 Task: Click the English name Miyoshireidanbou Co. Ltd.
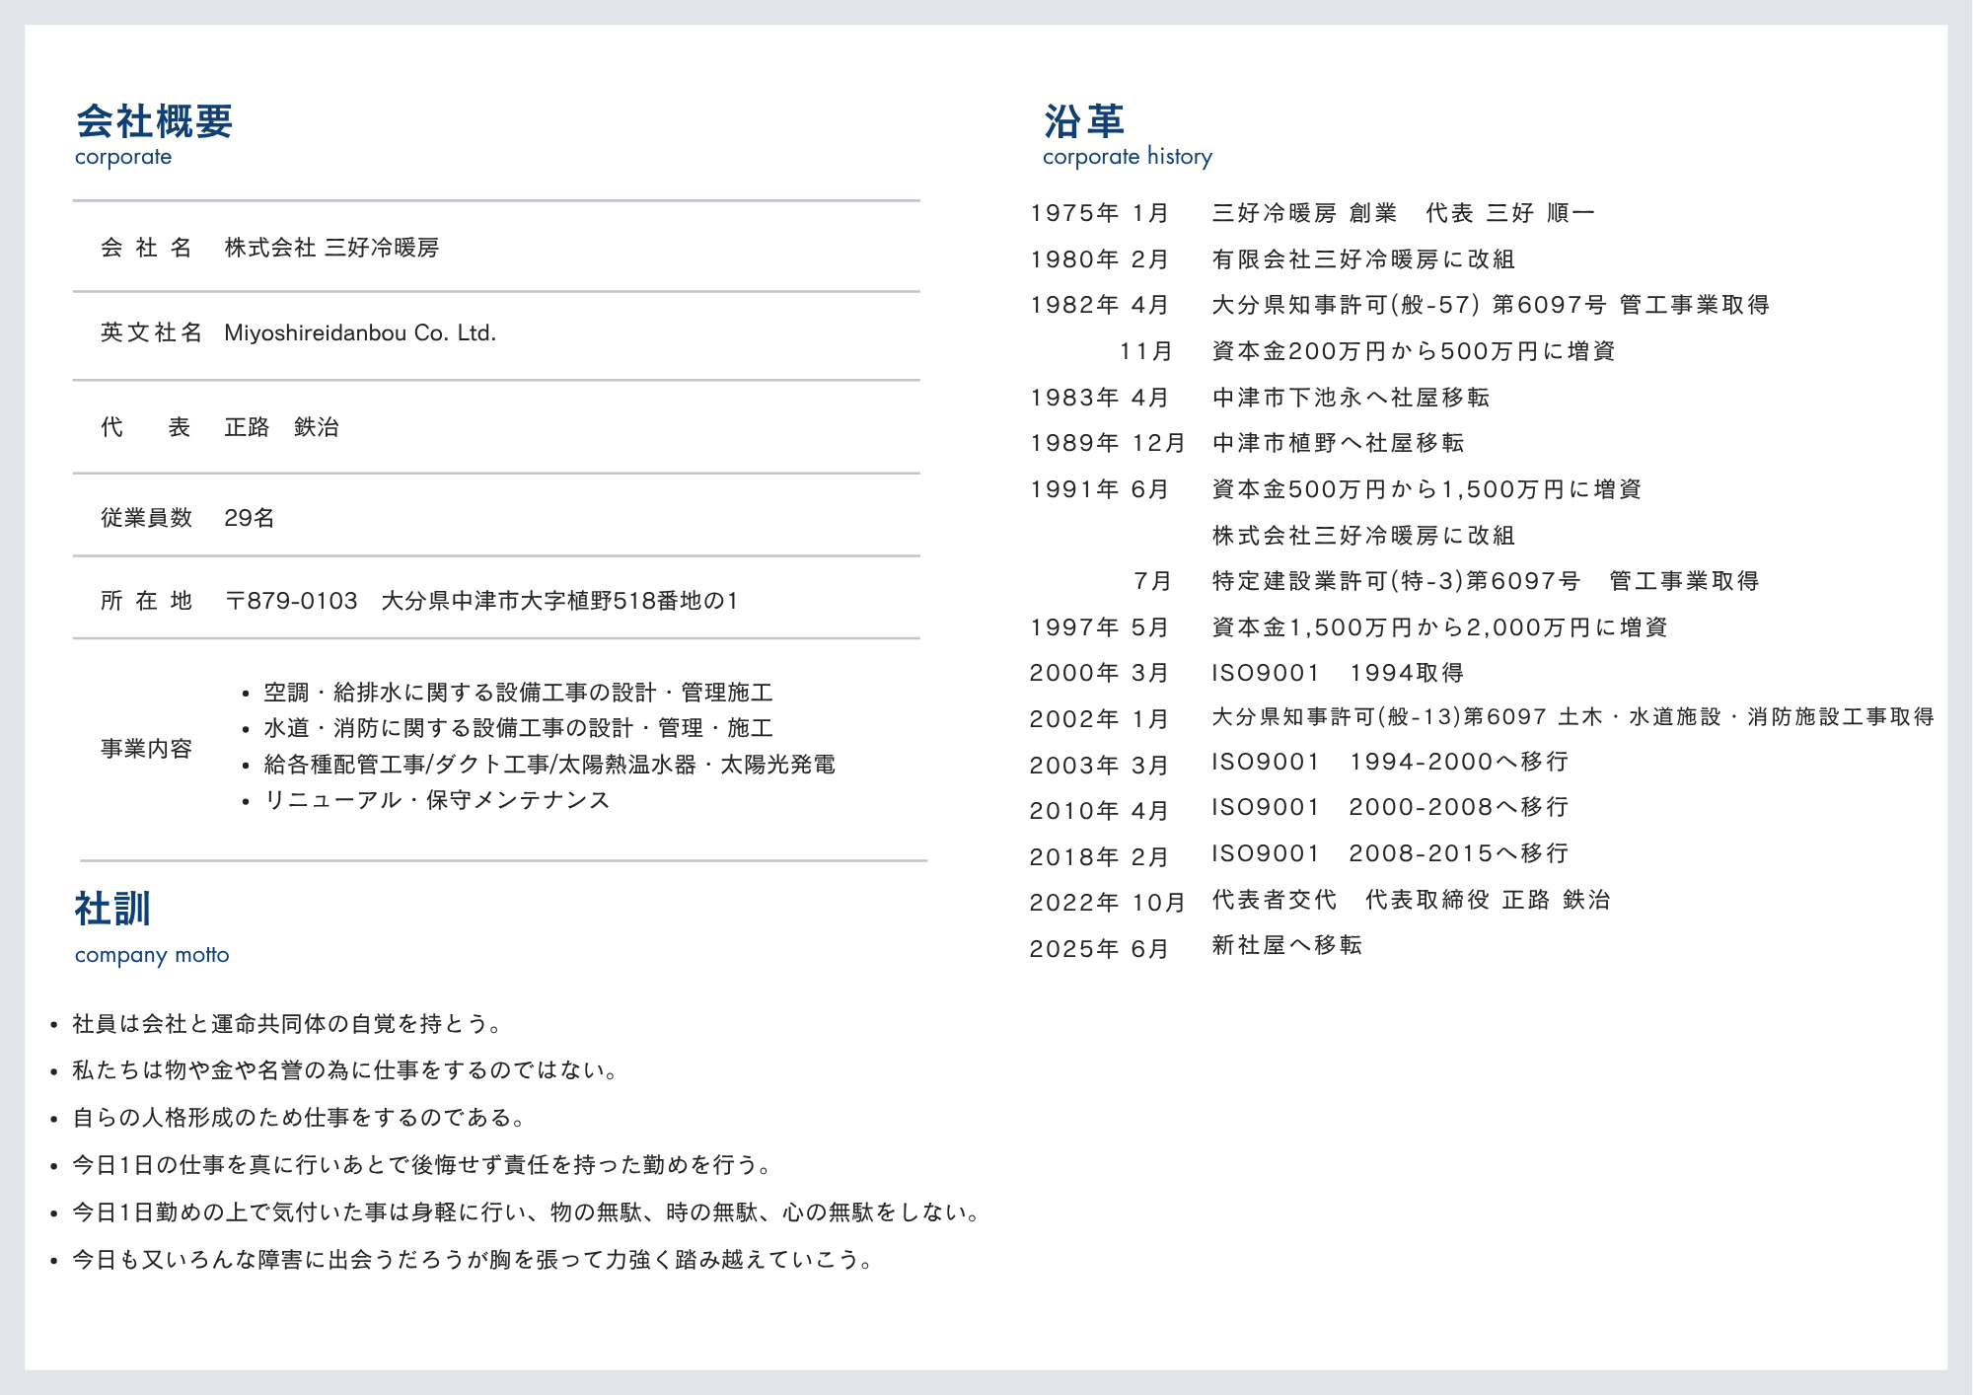tap(360, 333)
